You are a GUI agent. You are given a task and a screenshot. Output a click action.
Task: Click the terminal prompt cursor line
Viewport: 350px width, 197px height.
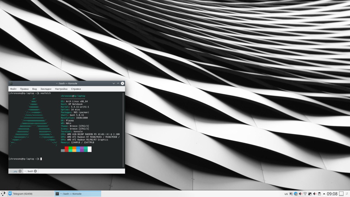[x=25, y=159]
